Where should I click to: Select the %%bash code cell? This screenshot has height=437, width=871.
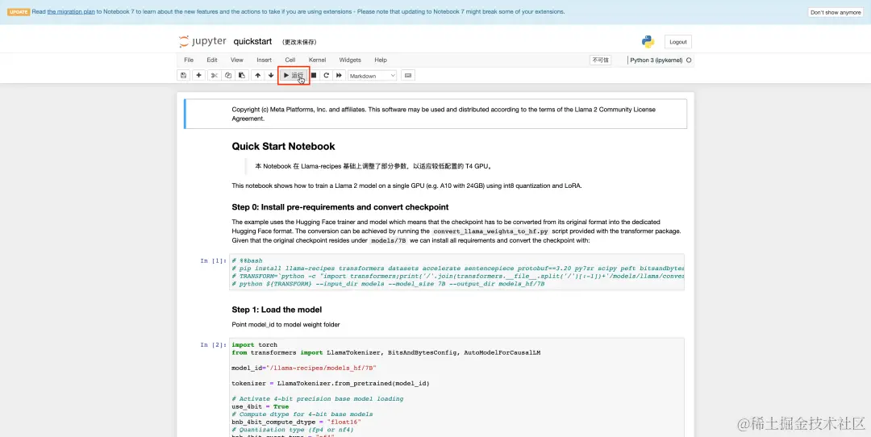click(456, 272)
